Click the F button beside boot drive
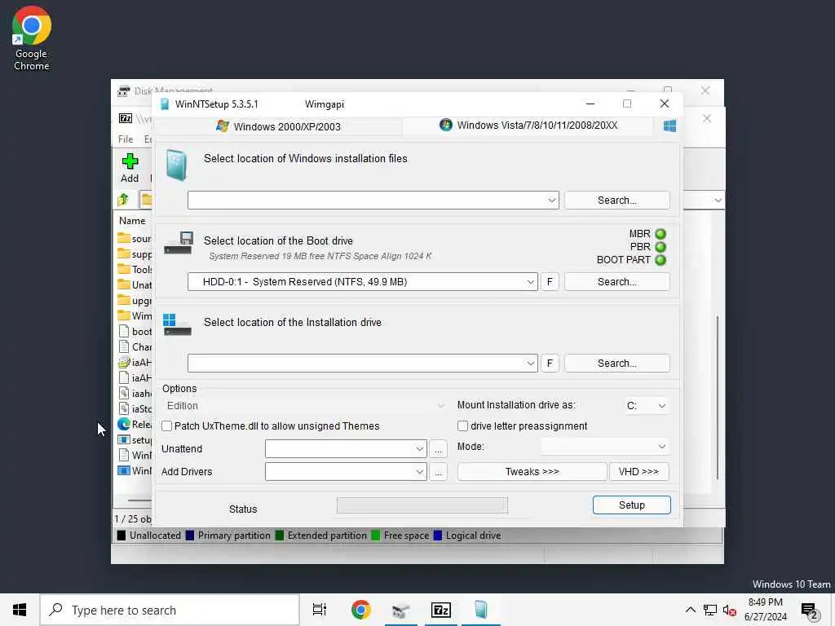835x626 pixels. (x=550, y=281)
